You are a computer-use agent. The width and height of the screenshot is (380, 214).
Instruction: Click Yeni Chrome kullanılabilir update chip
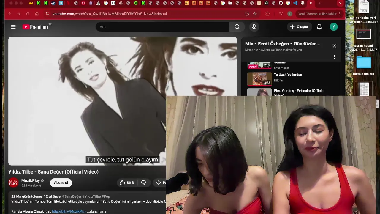[x=317, y=14]
